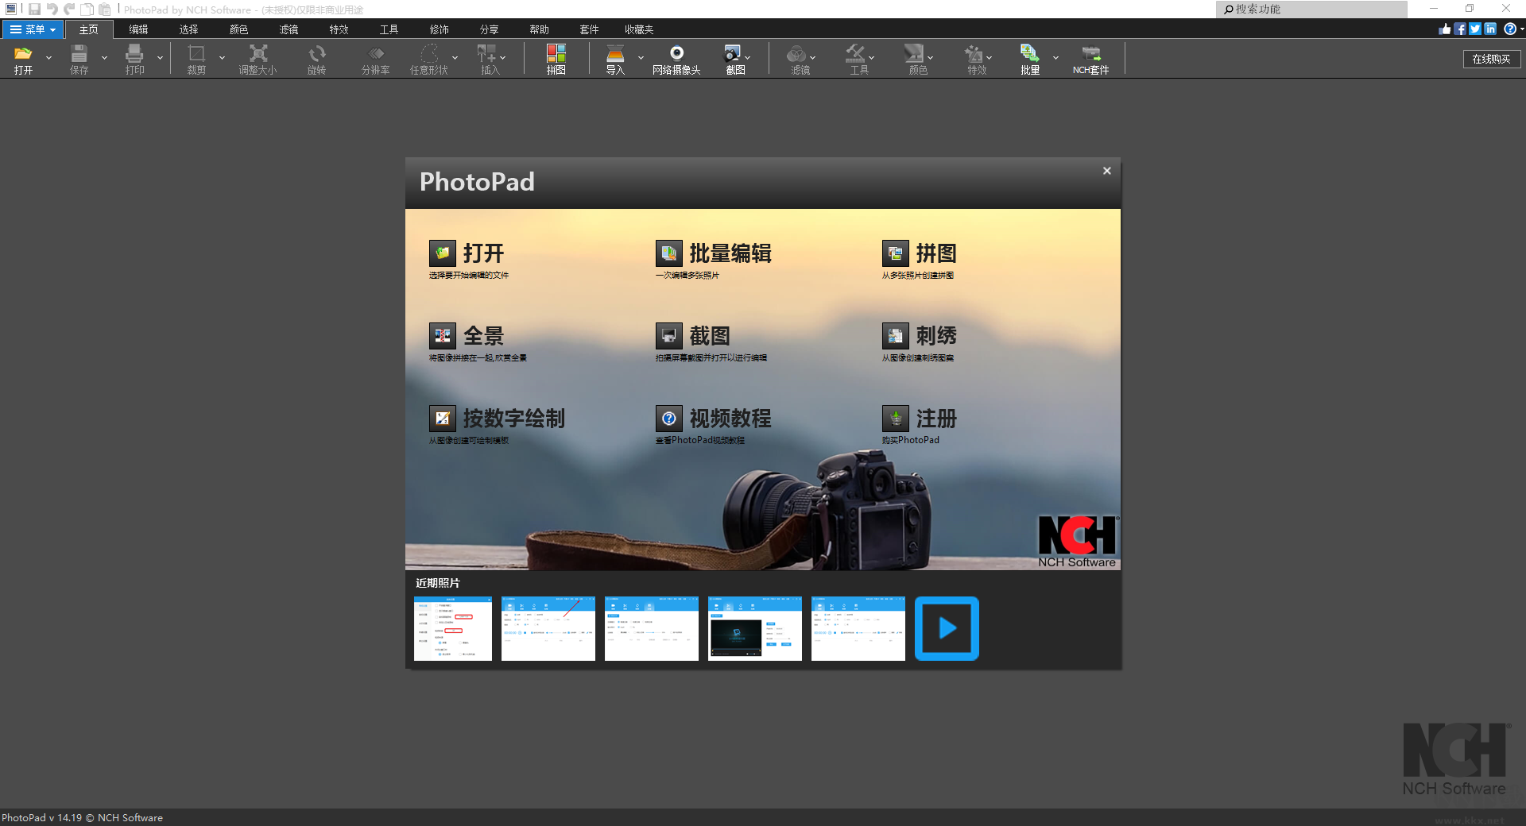Click 拼图 in the welcome dialog
The height and width of the screenshot is (826, 1526).
tap(920, 254)
